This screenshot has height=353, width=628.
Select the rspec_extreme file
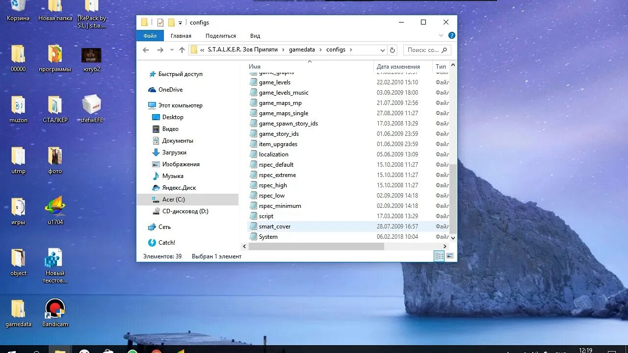coord(277,175)
